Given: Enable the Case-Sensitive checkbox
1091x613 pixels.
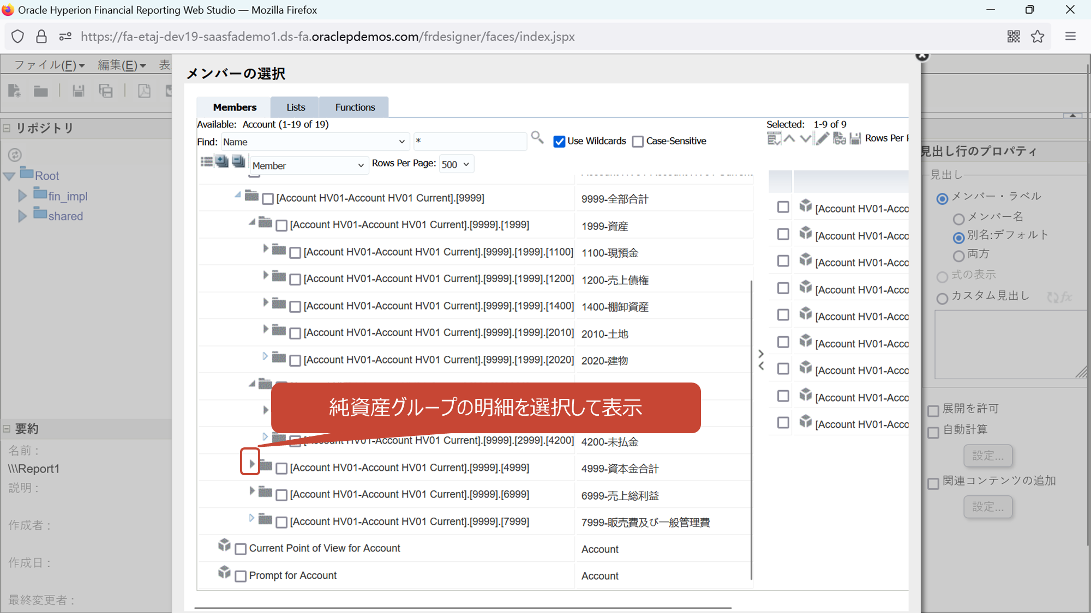Looking at the screenshot, I should pyautogui.click(x=638, y=142).
